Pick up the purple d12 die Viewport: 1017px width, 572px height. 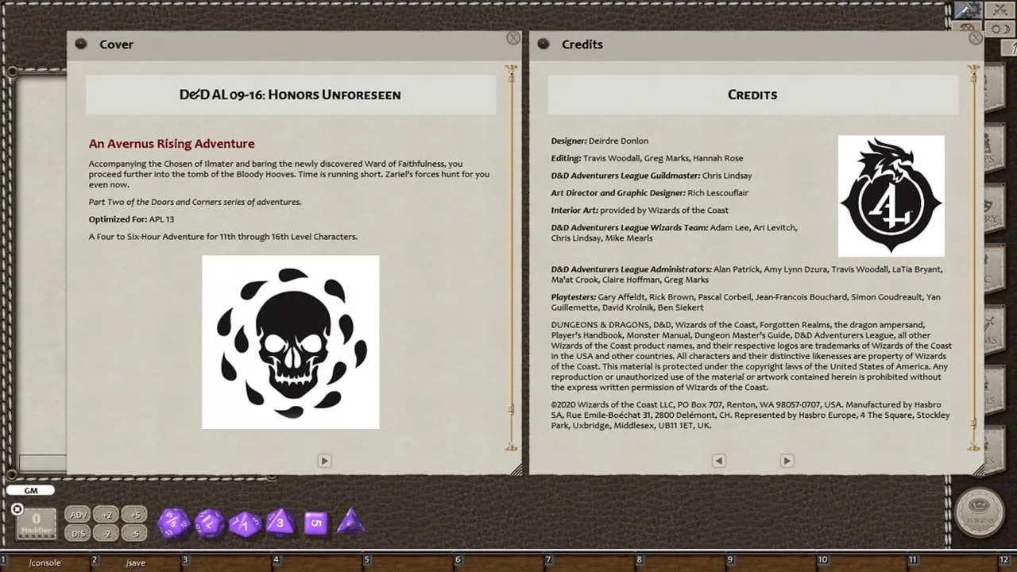[210, 524]
